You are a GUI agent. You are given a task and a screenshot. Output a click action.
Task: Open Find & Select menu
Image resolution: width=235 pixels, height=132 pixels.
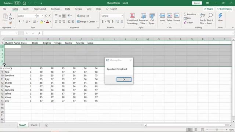tap(210, 19)
